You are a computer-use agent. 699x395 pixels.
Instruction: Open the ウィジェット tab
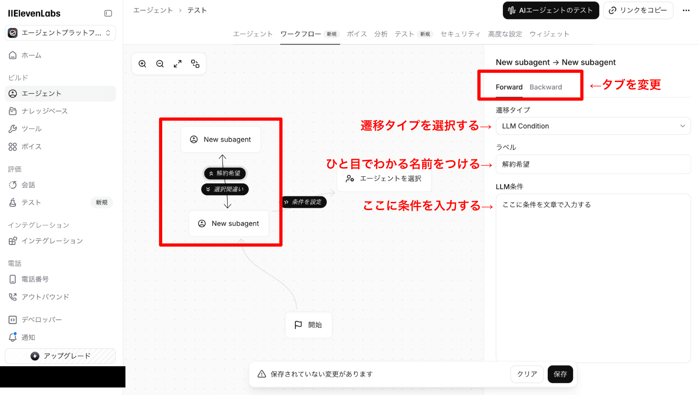click(x=549, y=34)
